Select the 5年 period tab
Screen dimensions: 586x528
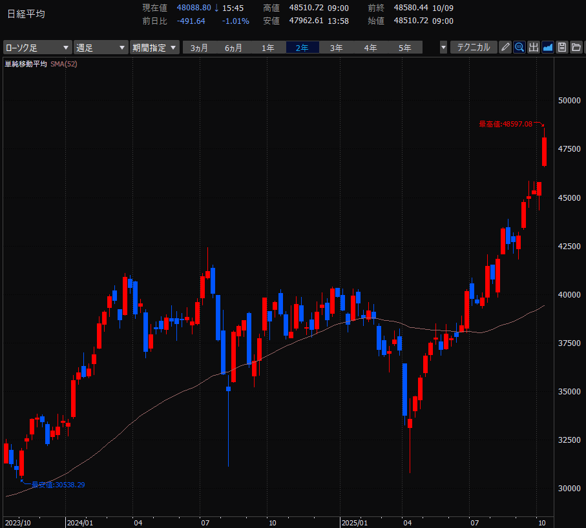[x=405, y=48]
